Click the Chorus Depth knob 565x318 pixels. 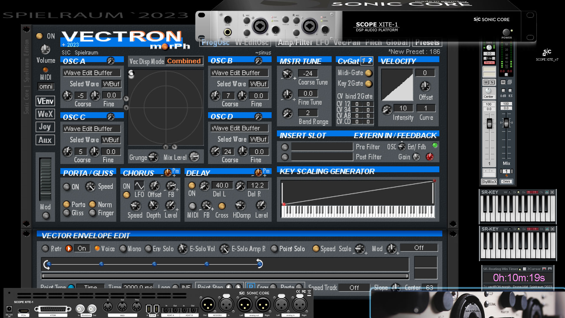coord(153,205)
